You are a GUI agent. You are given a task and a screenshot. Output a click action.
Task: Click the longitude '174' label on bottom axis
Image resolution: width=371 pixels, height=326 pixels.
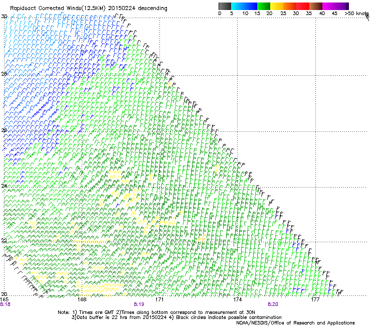(x=237, y=299)
